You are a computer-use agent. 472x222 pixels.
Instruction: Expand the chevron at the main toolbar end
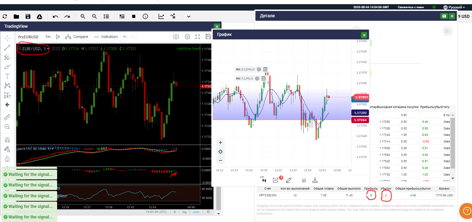tap(189, 16)
